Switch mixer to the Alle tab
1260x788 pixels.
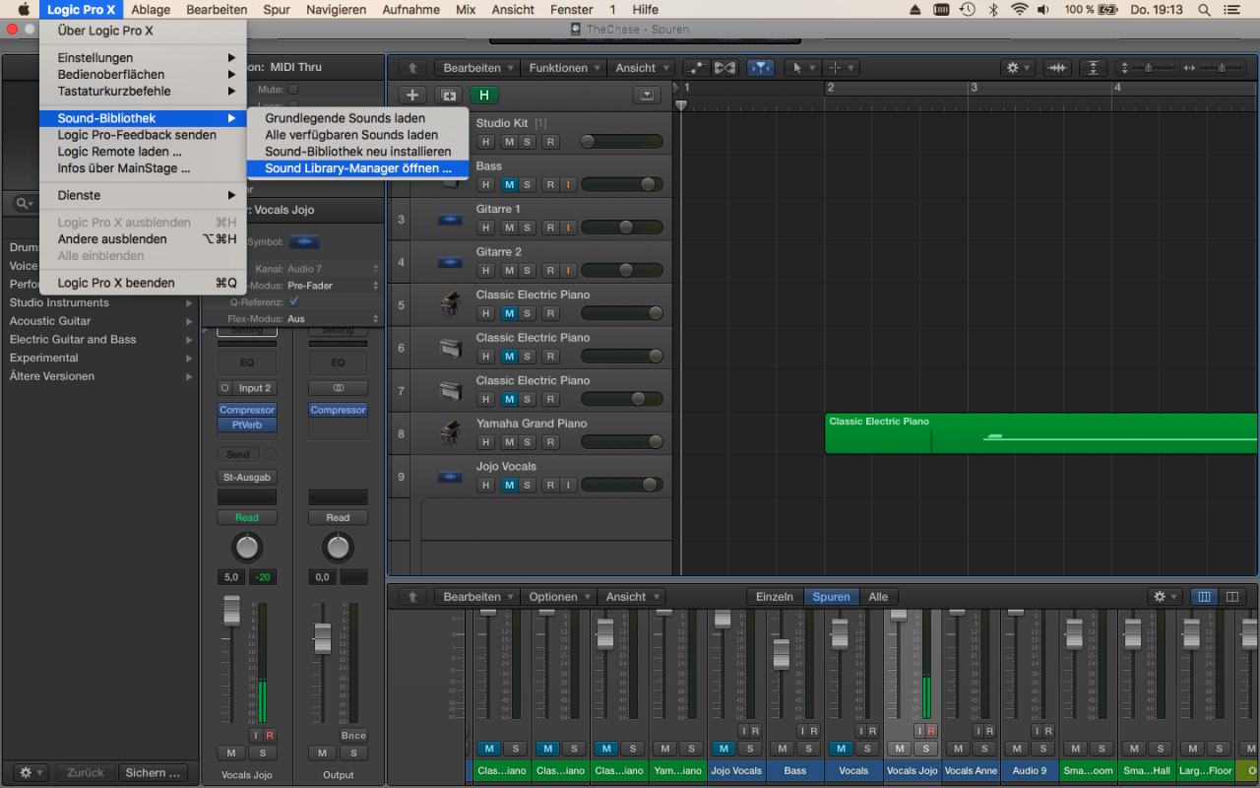coord(878,597)
